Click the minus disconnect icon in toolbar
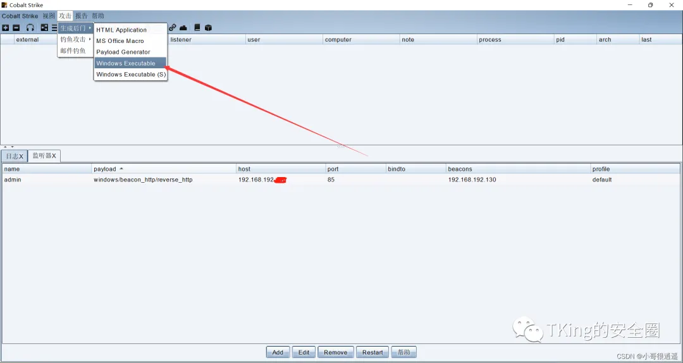683x363 pixels. click(16, 28)
